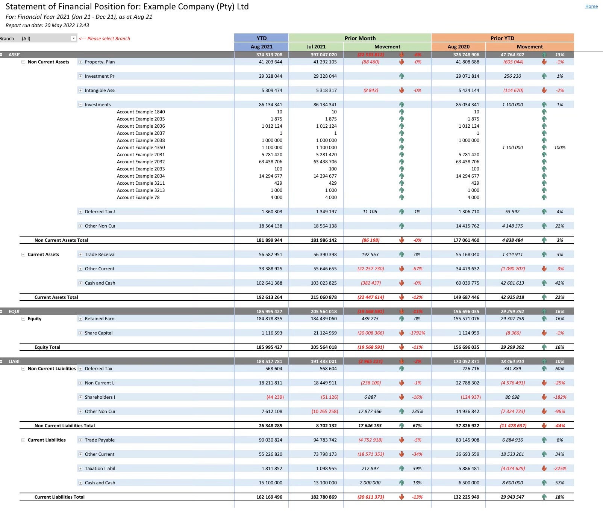Click the Home link
The height and width of the screenshot is (514, 603).
pyautogui.click(x=591, y=6)
